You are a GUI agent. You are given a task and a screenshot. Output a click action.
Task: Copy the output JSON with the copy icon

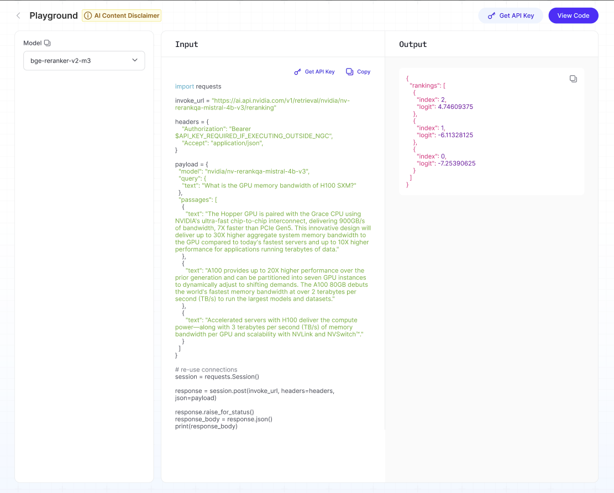(573, 79)
